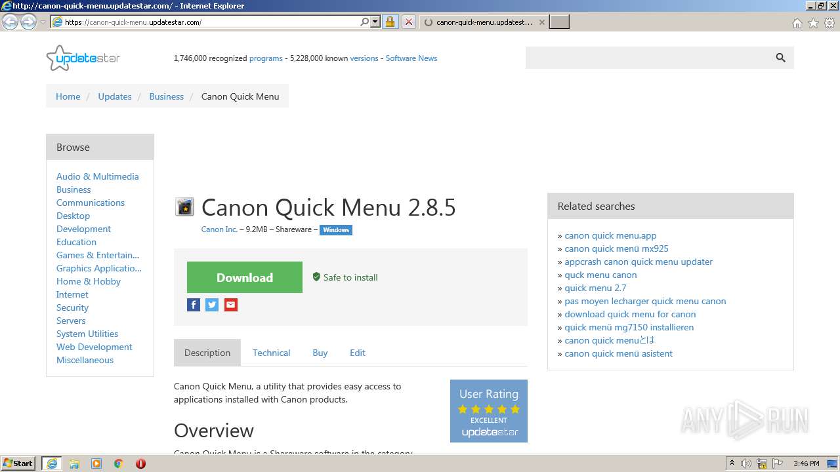Image resolution: width=840 pixels, height=472 pixels.
Task: Open address bar dropdown arrow
Action: [375, 22]
